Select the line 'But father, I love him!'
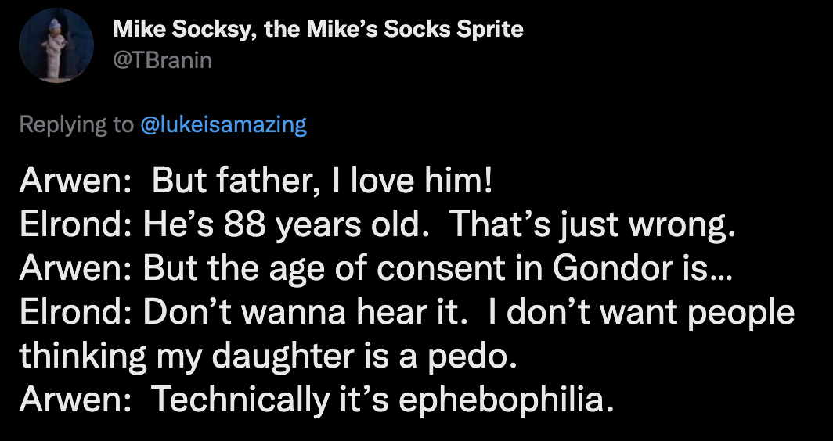833x441 pixels. 323,182
